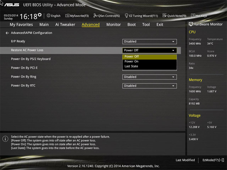Open the Main tab
This screenshot has height=170, width=227.
(44, 24)
